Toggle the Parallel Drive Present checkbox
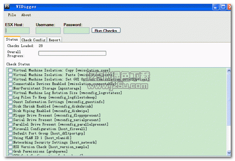 [x=10, y=124]
